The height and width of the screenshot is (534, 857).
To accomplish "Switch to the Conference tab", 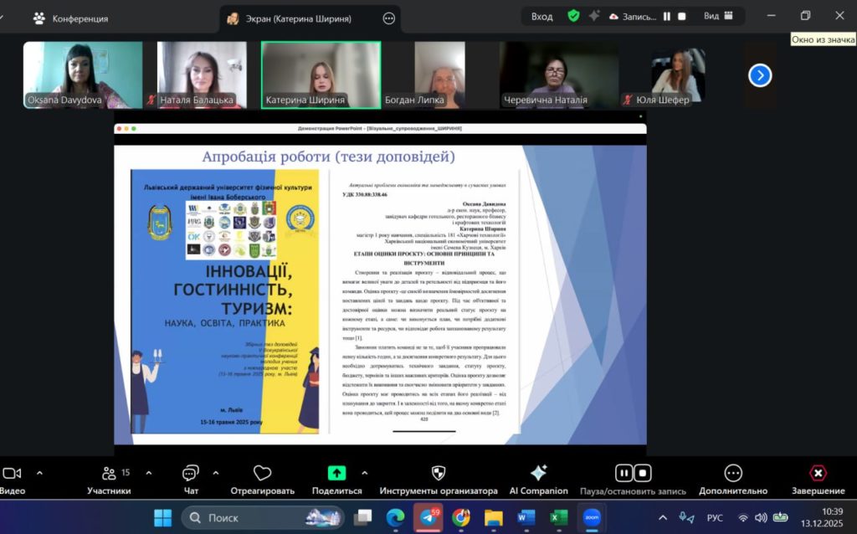I will pyautogui.click(x=71, y=18).
